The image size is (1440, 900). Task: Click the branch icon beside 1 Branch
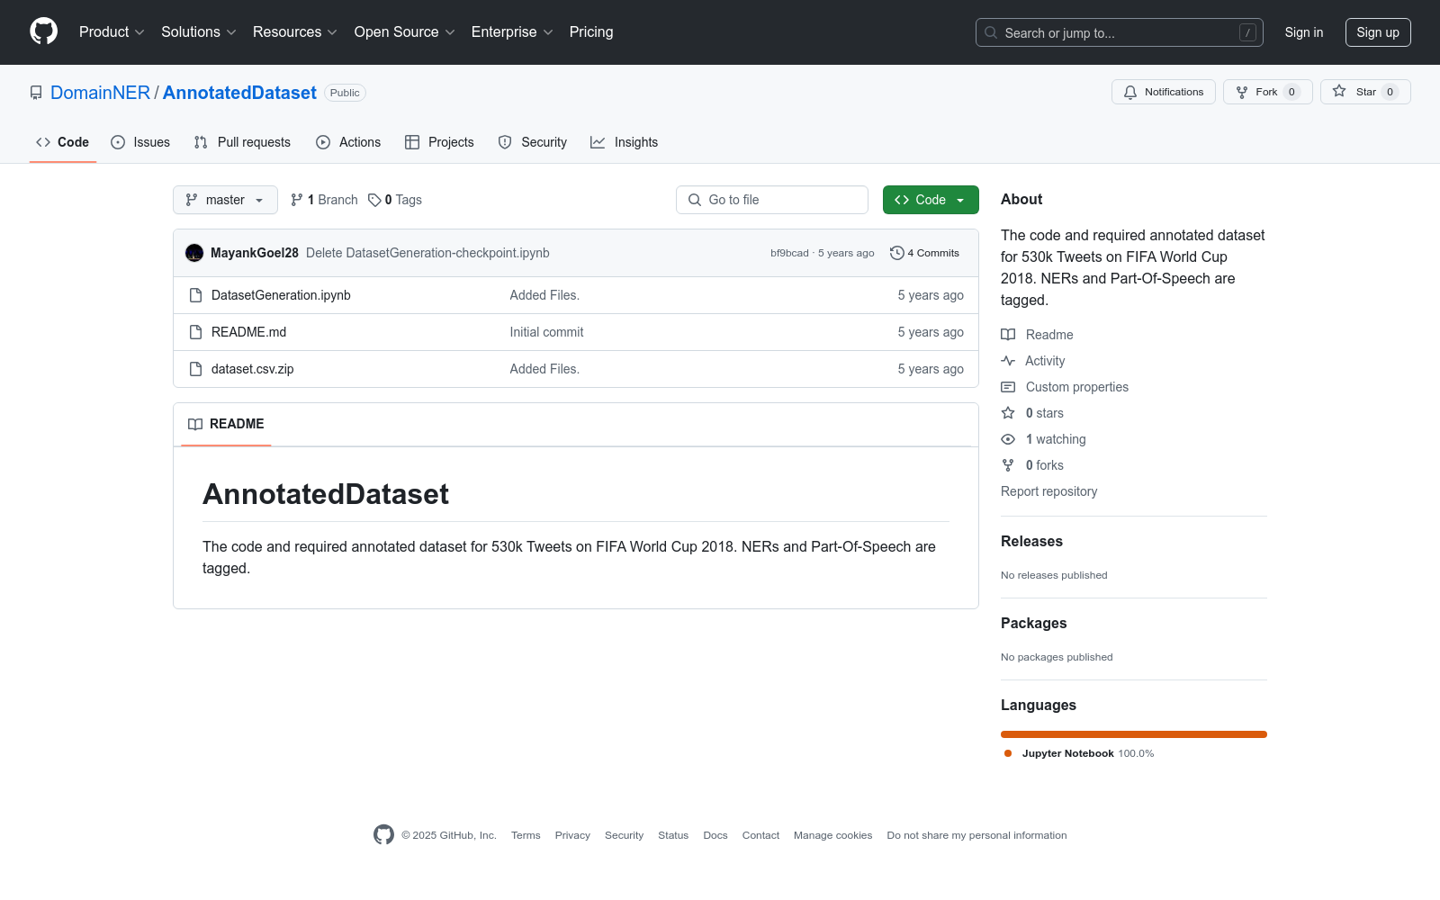[x=297, y=200]
